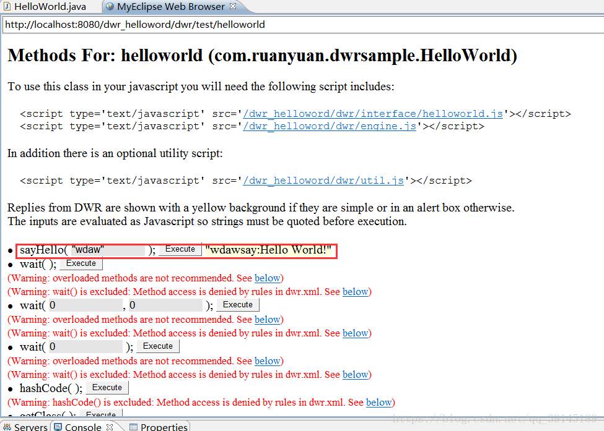The height and width of the screenshot is (431, 604).
Task: Click the "wdawsay:Hello World!" reply text
Action: pyautogui.click(x=268, y=250)
